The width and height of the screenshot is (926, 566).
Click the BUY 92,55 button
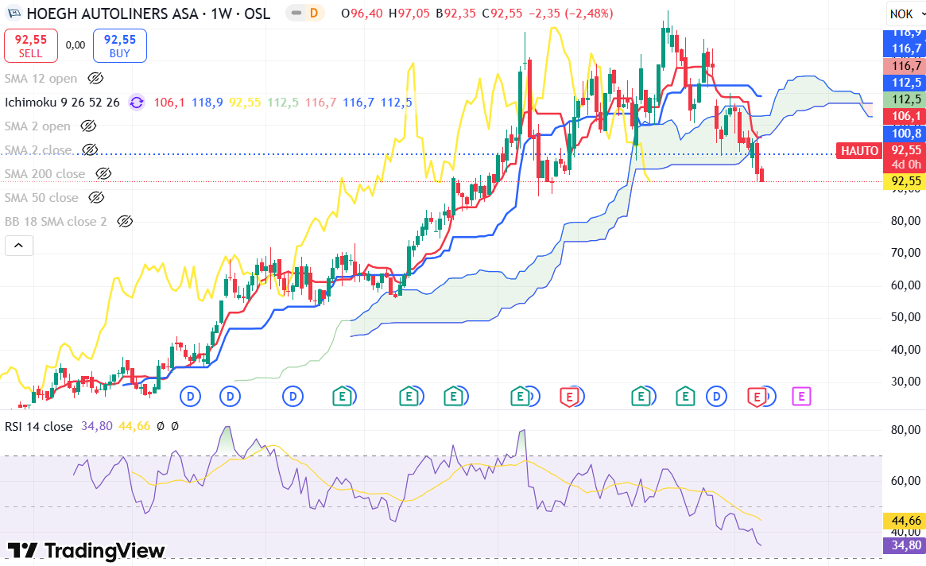click(x=120, y=45)
